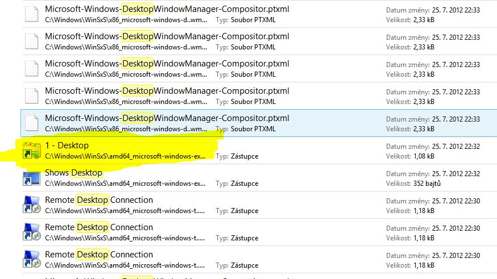Select the "Shows Desktop" result title
This screenshot has height=279, width=497.
point(73,173)
